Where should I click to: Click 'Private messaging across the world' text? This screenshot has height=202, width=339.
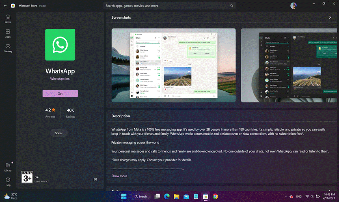pyautogui.click(x=135, y=142)
